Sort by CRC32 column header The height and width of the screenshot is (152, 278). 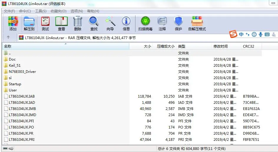coord(251,46)
